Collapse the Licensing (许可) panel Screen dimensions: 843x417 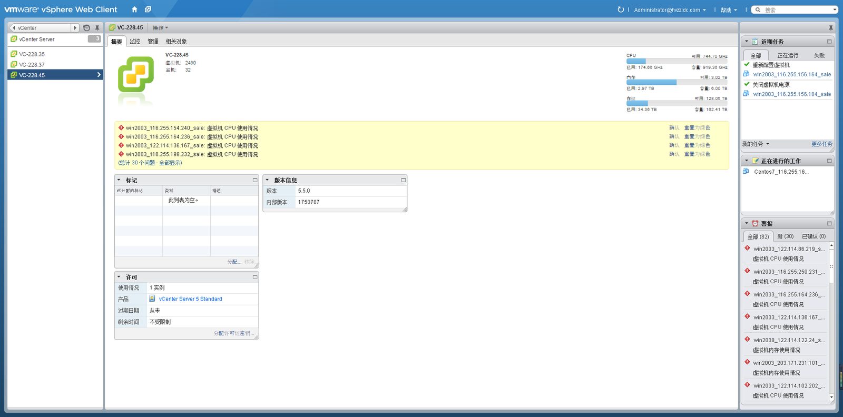coord(119,277)
